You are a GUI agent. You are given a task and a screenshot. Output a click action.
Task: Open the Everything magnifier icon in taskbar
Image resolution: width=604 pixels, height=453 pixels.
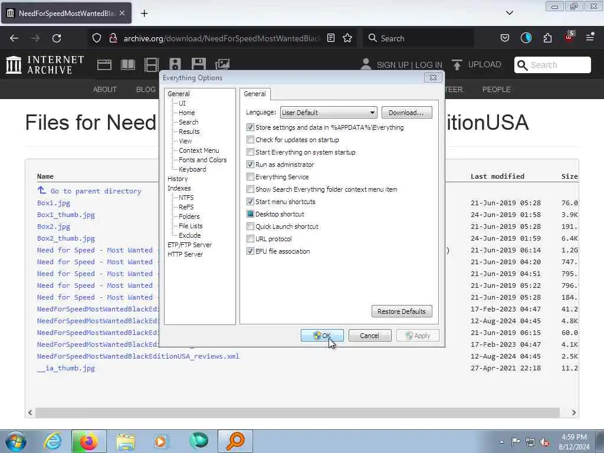[x=235, y=441]
